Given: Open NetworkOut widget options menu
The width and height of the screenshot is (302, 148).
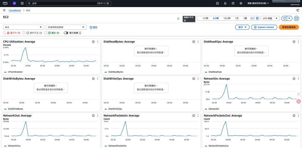Looking at the screenshot, I should point(98,116).
